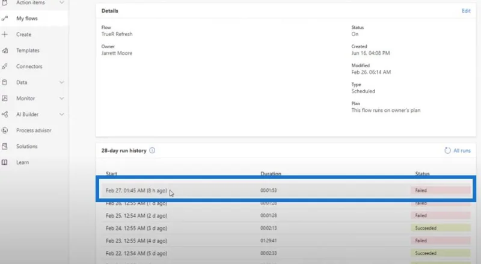Click the Succeeded status for Feb 24 run
Screen dimensions: 481x264
point(441,228)
